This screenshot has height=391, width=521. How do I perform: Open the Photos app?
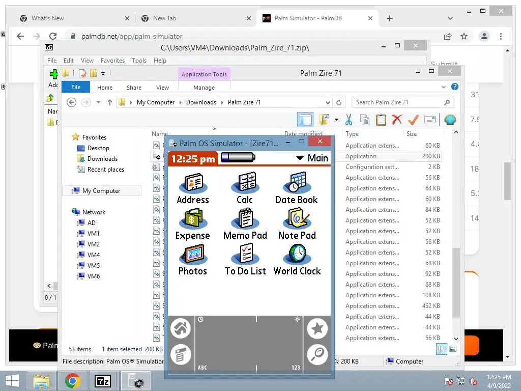point(193,259)
